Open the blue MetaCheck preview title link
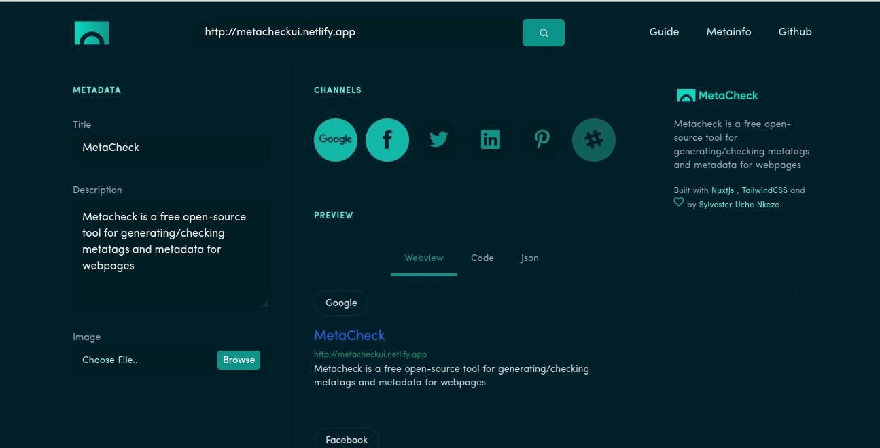The image size is (880, 448). coord(349,335)
